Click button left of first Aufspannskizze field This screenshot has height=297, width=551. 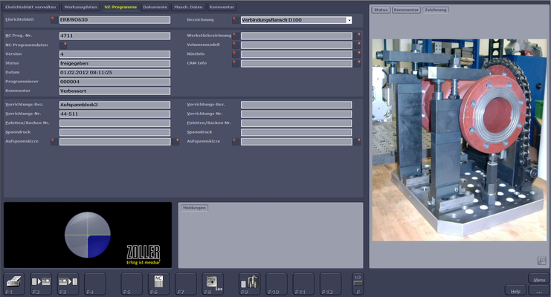54,142
